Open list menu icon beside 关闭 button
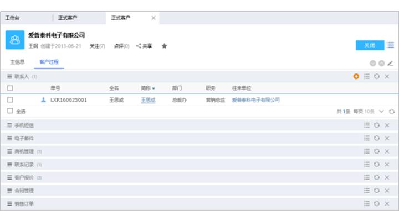The image size is (399, 221). [390, 45]
